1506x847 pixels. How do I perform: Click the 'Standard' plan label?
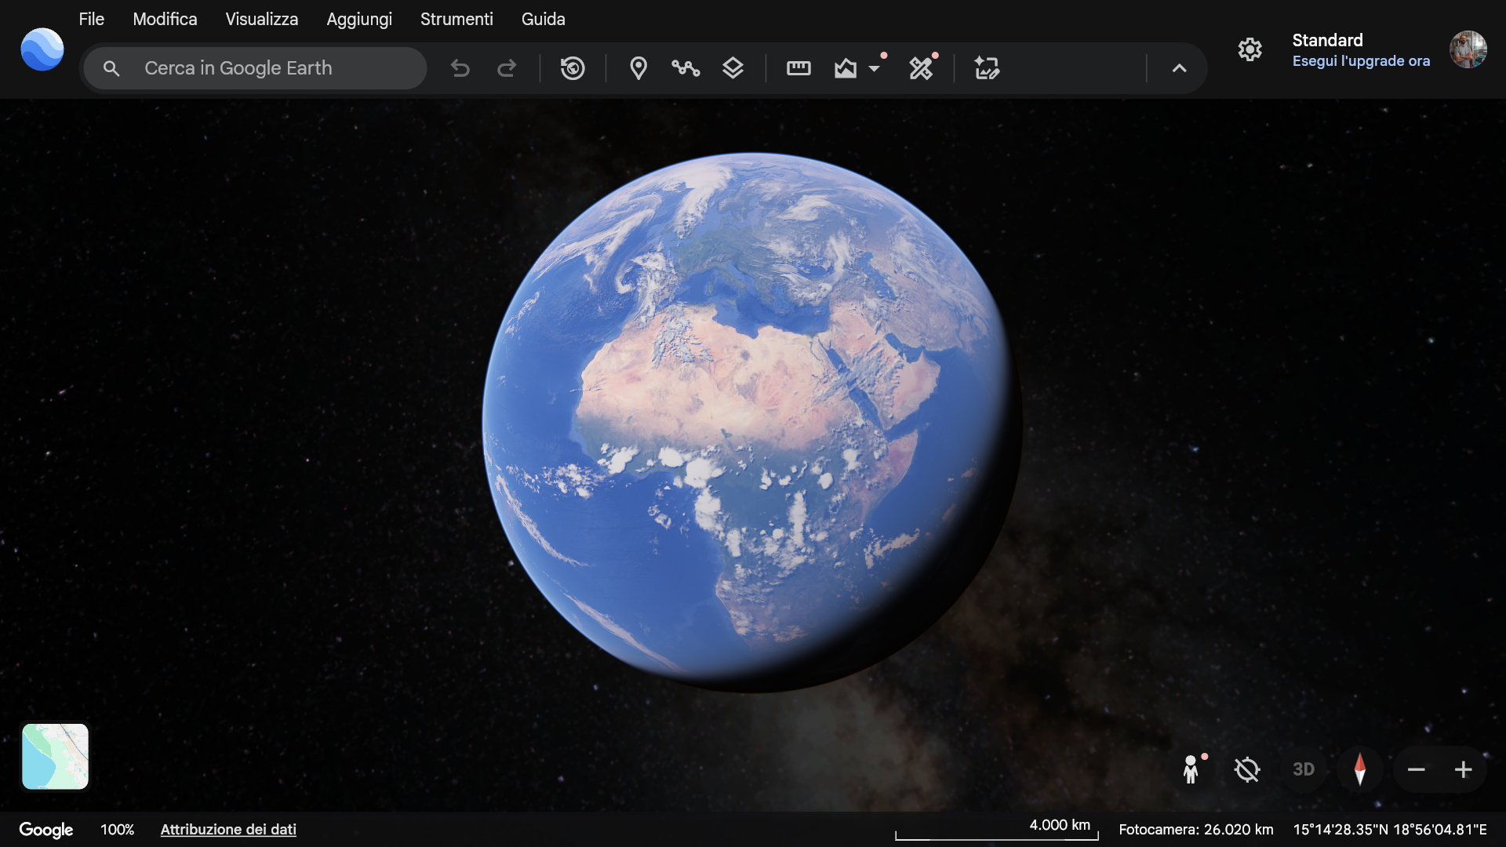(1327, 40)
